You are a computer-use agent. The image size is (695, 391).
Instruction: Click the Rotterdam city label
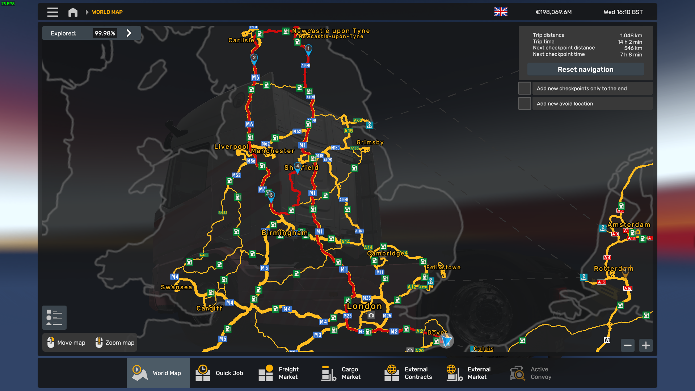[x=614, y=269]
